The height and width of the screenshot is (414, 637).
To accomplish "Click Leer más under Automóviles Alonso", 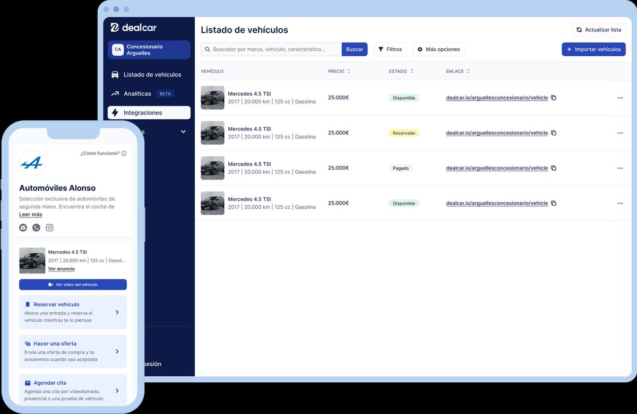I will (31, 215).
